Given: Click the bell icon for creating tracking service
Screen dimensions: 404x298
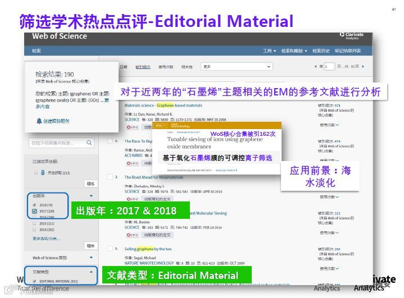Looking at the screenshot, I should click(x=39, y=121).
